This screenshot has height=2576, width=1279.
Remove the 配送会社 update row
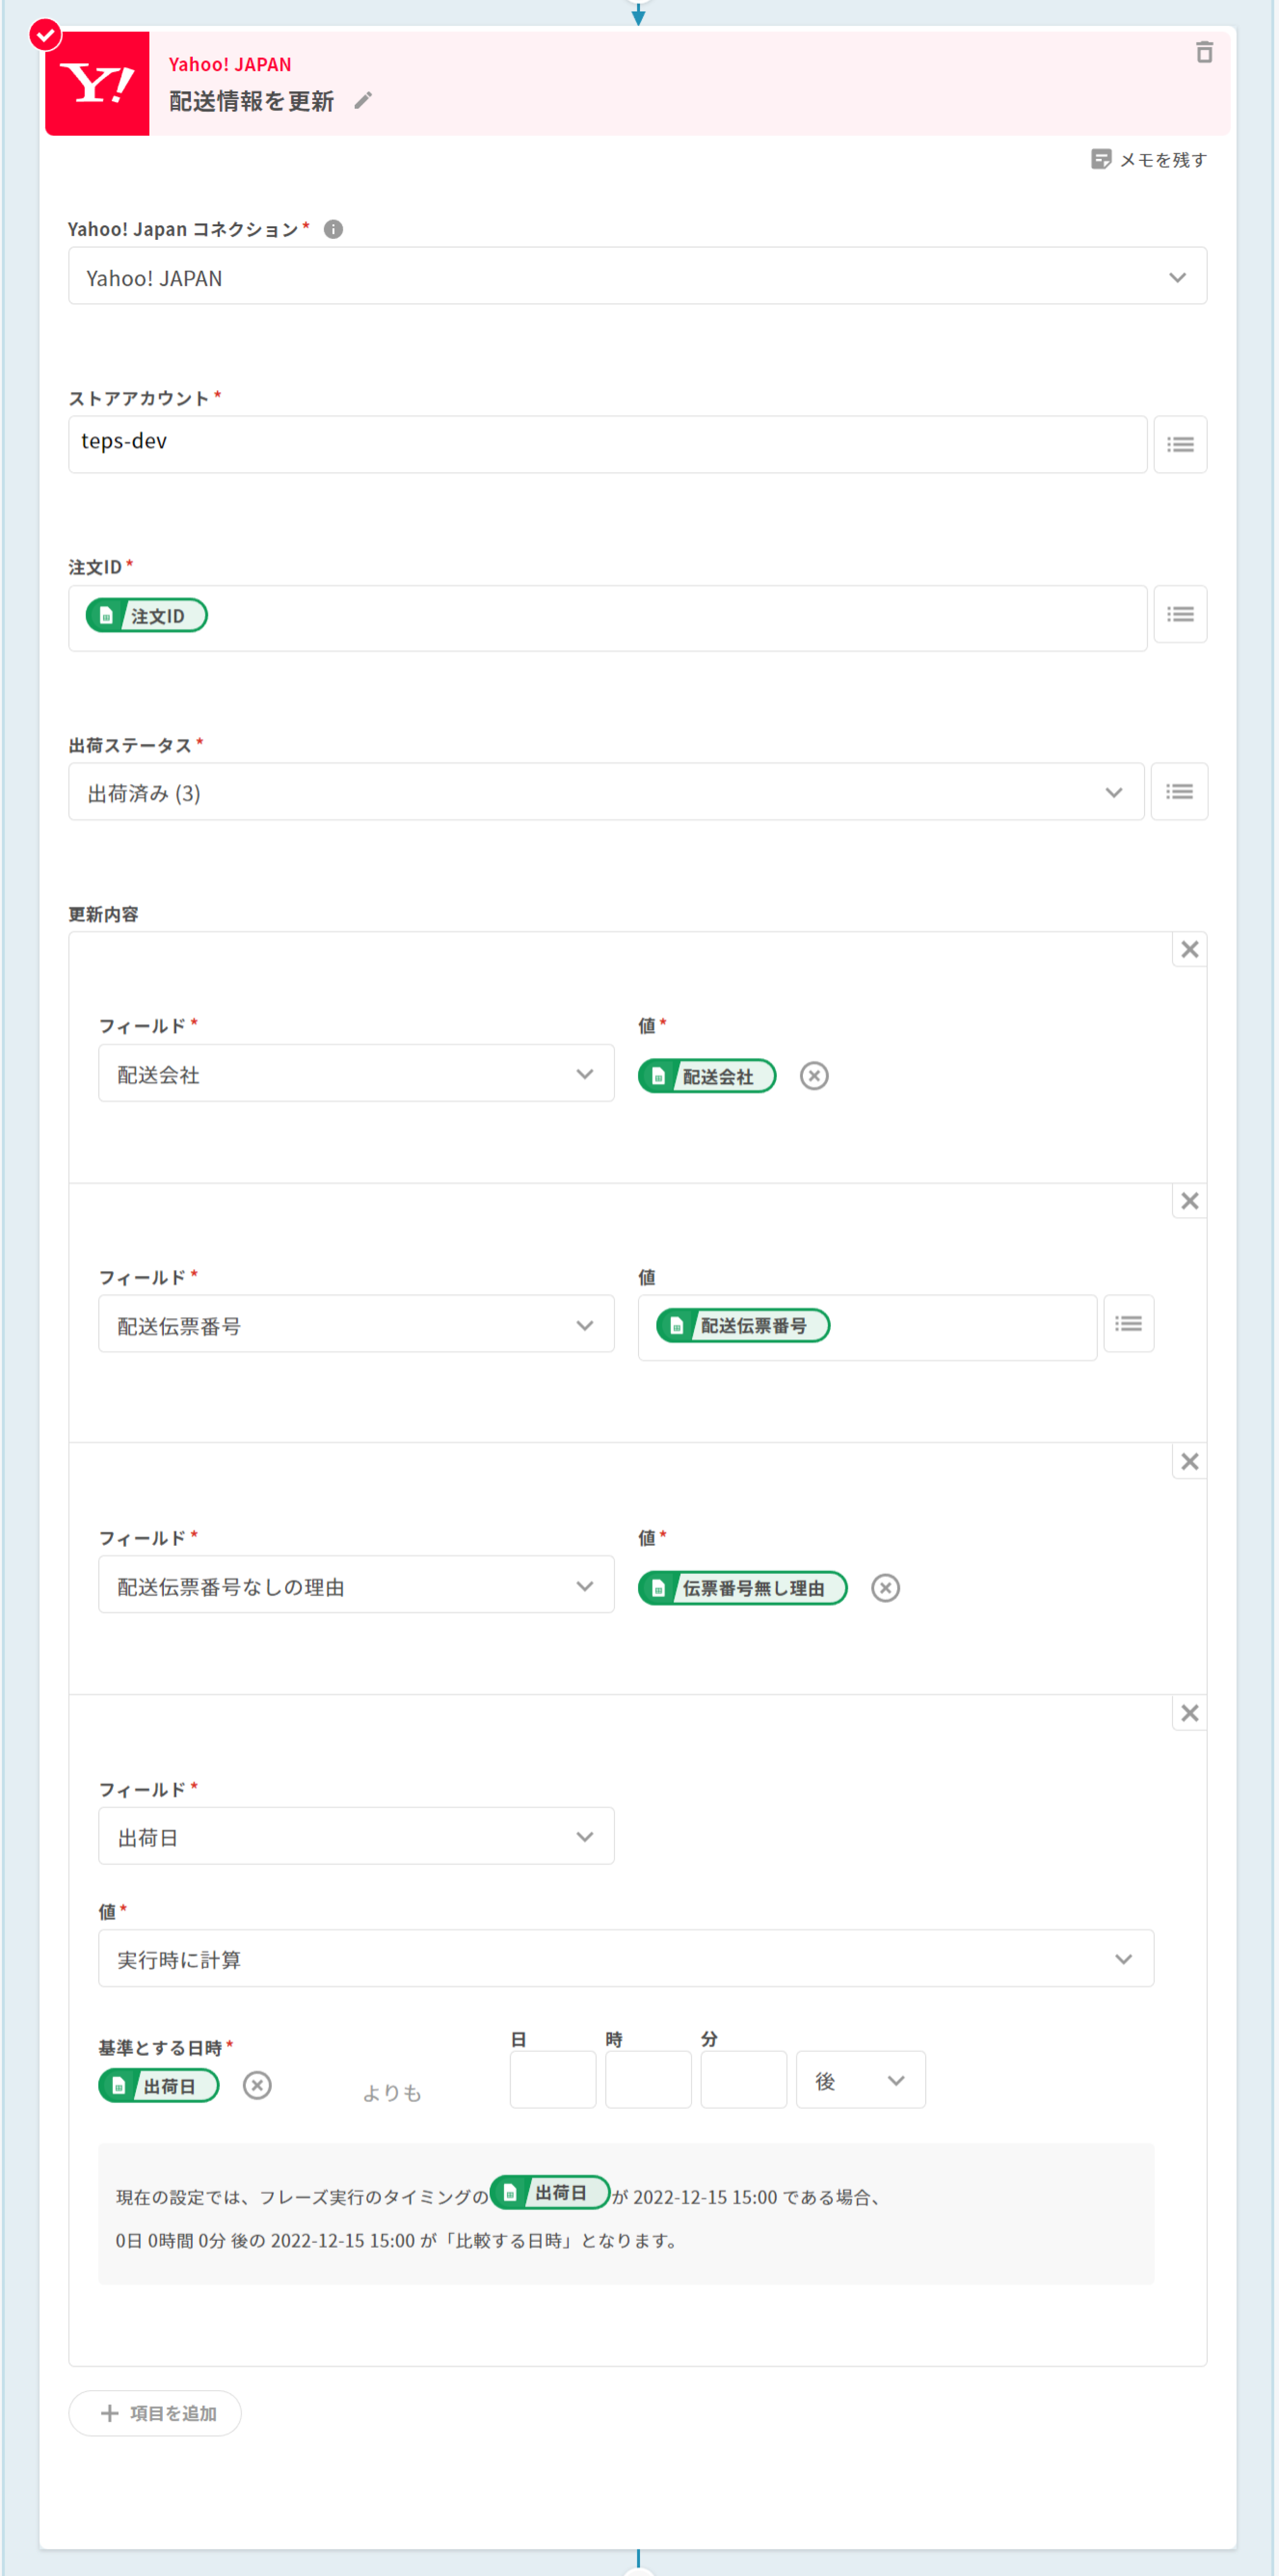click(x=1189, y=950)
